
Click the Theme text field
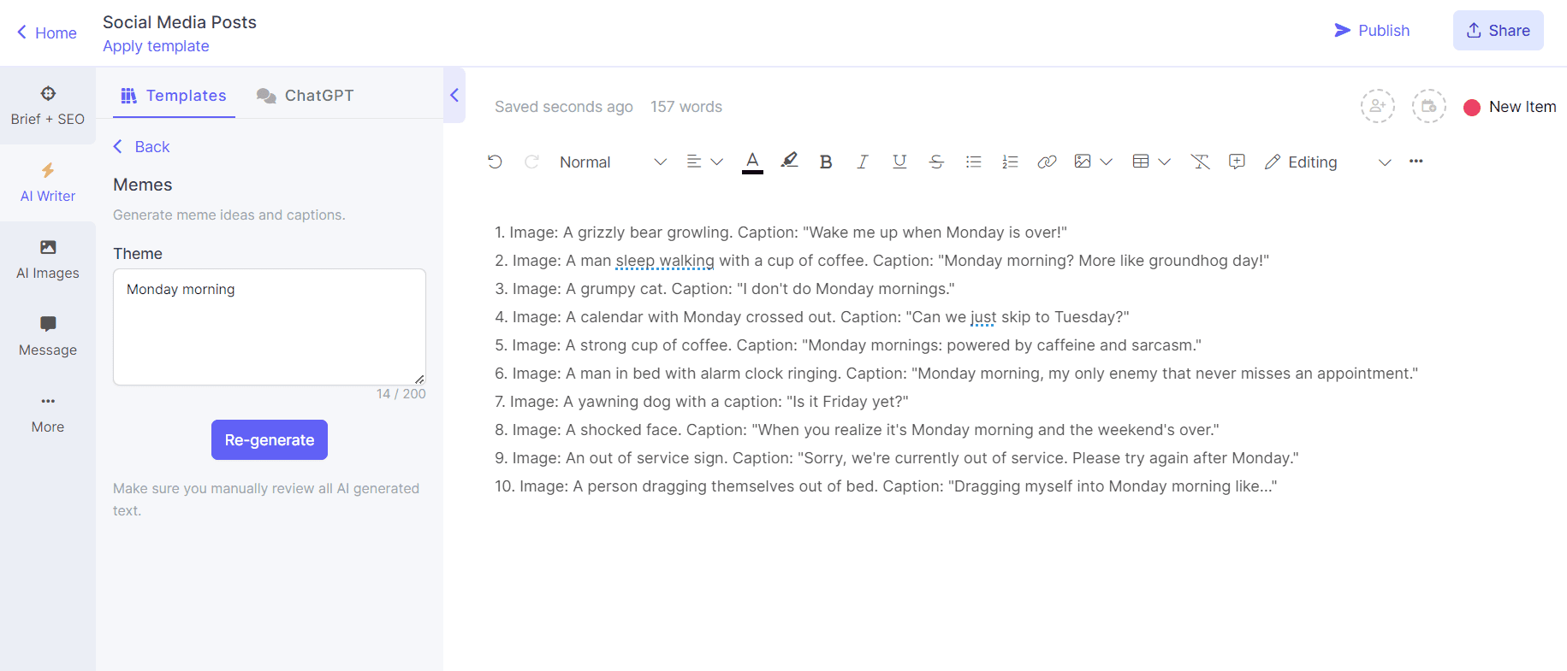(x=270, y=327)
